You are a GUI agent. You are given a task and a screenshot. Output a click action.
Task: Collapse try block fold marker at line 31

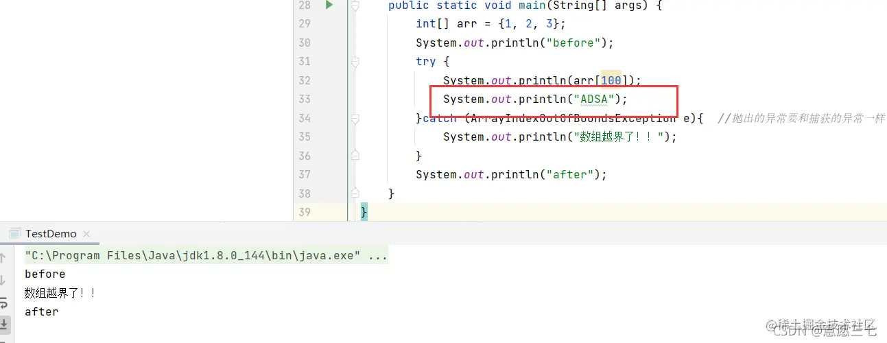coord(355,62)
